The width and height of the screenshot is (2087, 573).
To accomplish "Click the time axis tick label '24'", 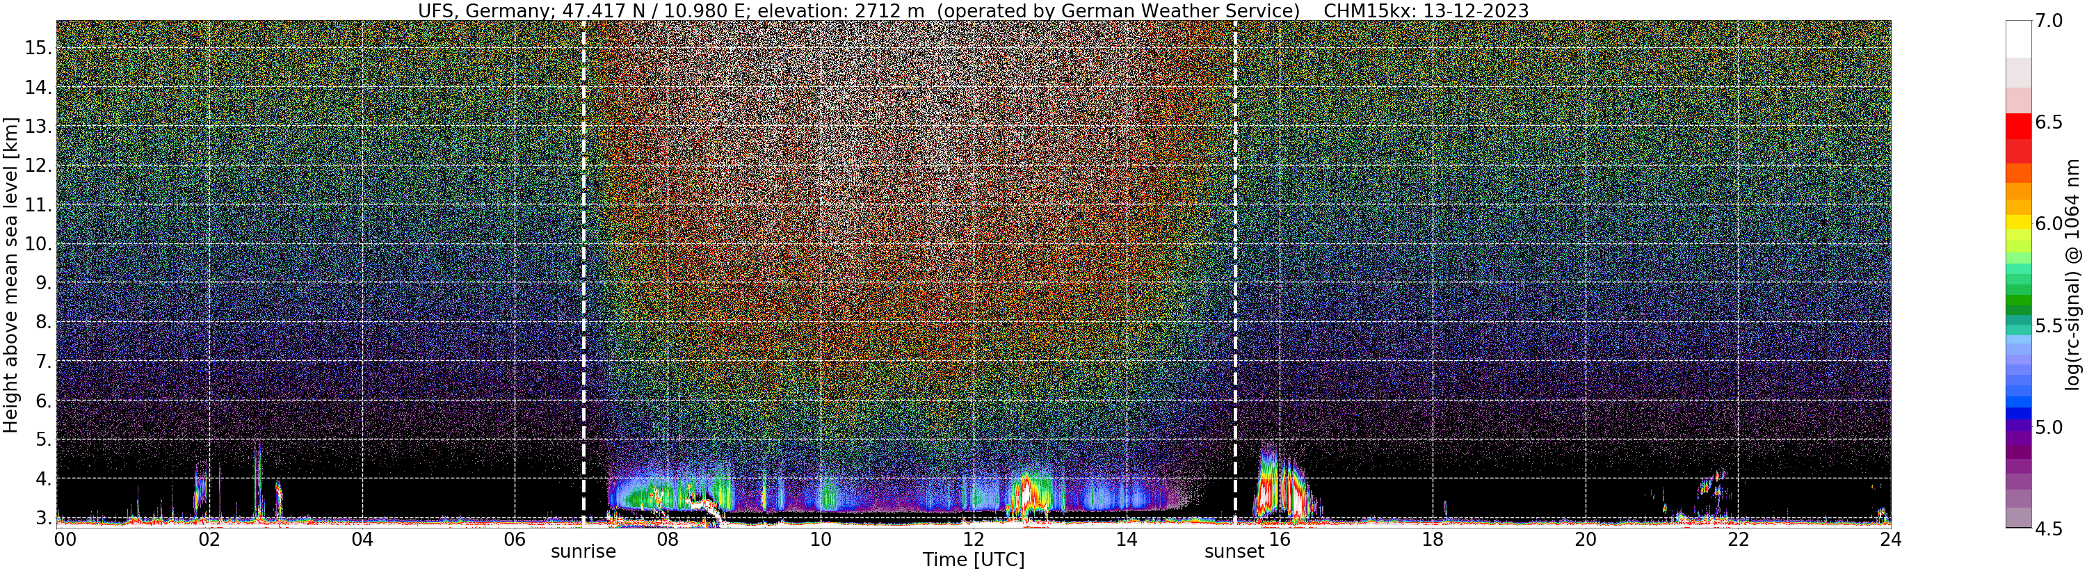I will [x=1891, y=540].
